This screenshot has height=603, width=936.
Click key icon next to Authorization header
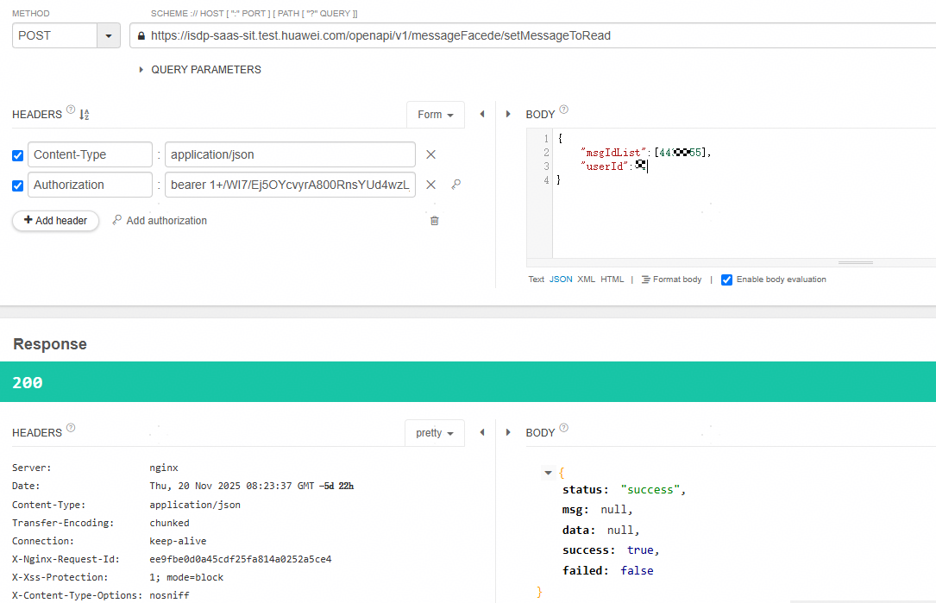point(456,185)
